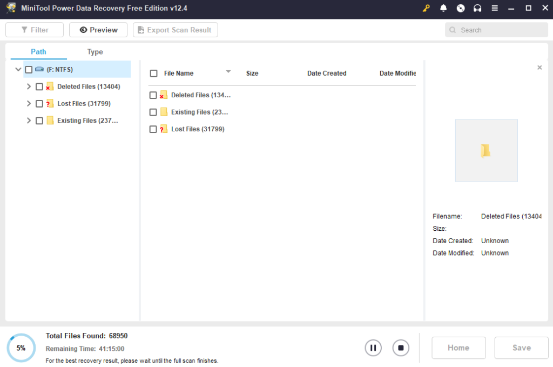Check Lost Files (31799) checkbox in tree
The image size is (553, 367).
(x=39, y=103)
